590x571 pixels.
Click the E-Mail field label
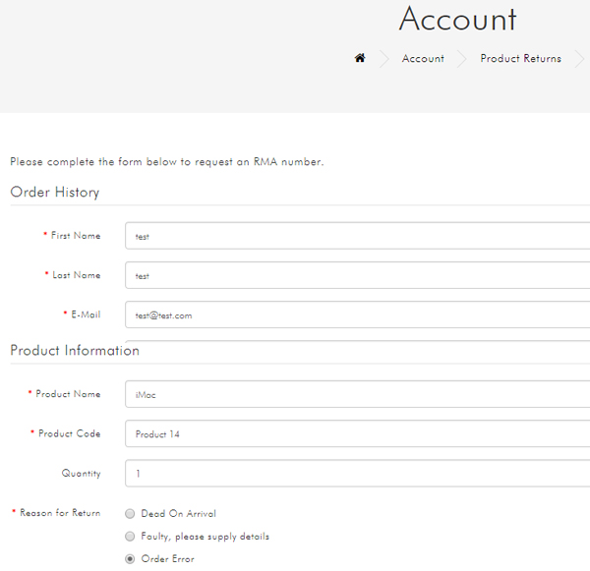click(x=86, y=314)
